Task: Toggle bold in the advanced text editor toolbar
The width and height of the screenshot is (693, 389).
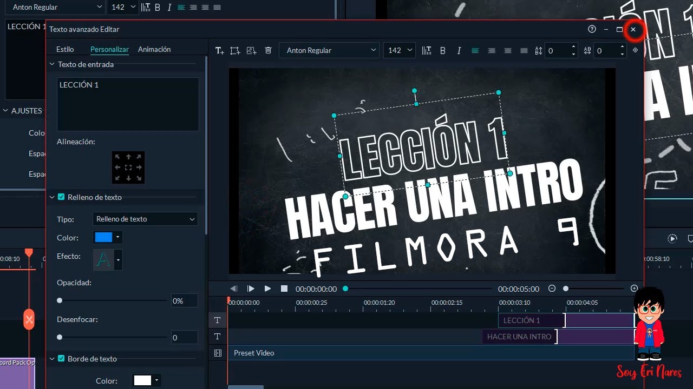Action: pyautogui.click(x=443, y=50)
